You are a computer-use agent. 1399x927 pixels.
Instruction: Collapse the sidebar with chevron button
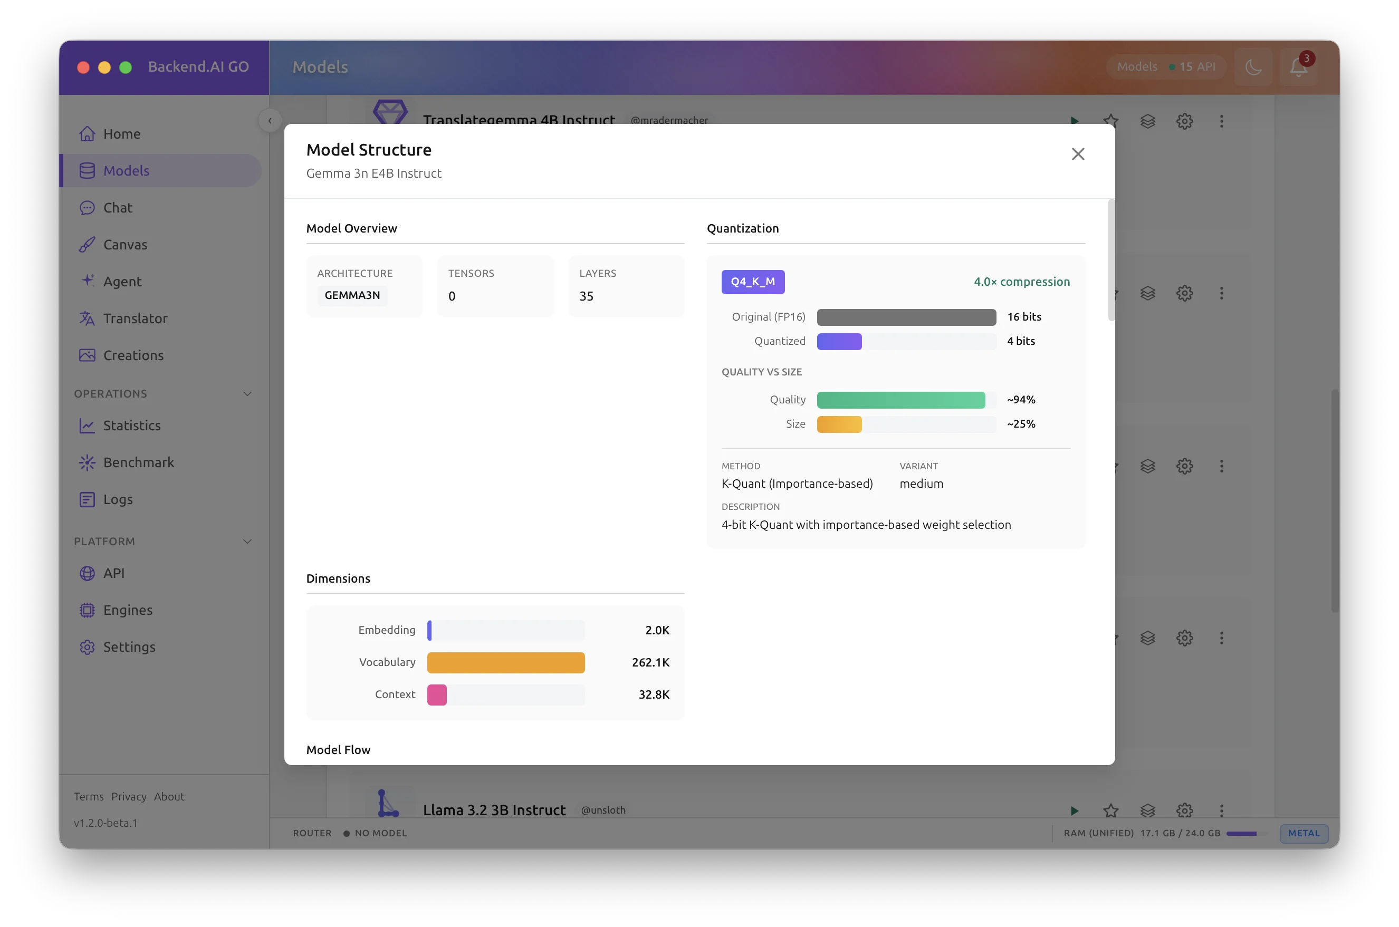click(270, 121)
